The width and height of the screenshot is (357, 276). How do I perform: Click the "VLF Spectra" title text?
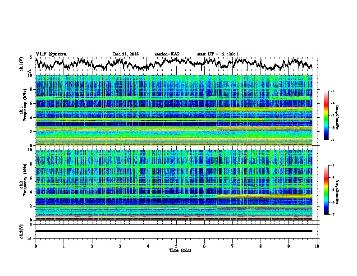(51, 54)
